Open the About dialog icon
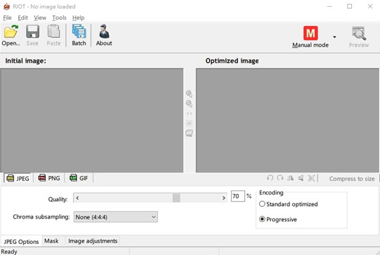This screenshot has height=255, width=380. tap(104, 32)
